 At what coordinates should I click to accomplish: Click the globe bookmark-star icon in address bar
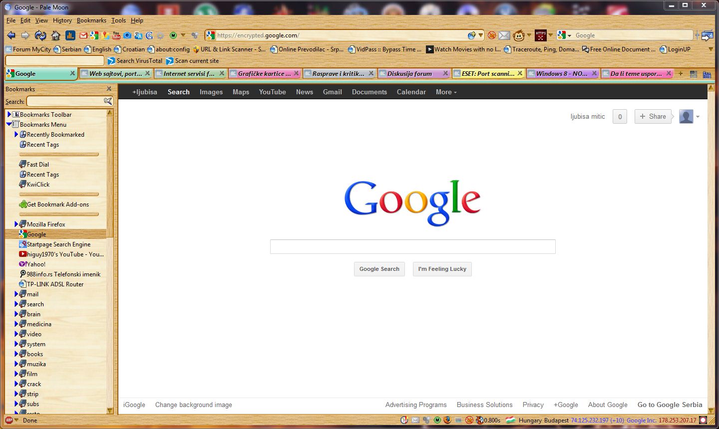point(472,35)
